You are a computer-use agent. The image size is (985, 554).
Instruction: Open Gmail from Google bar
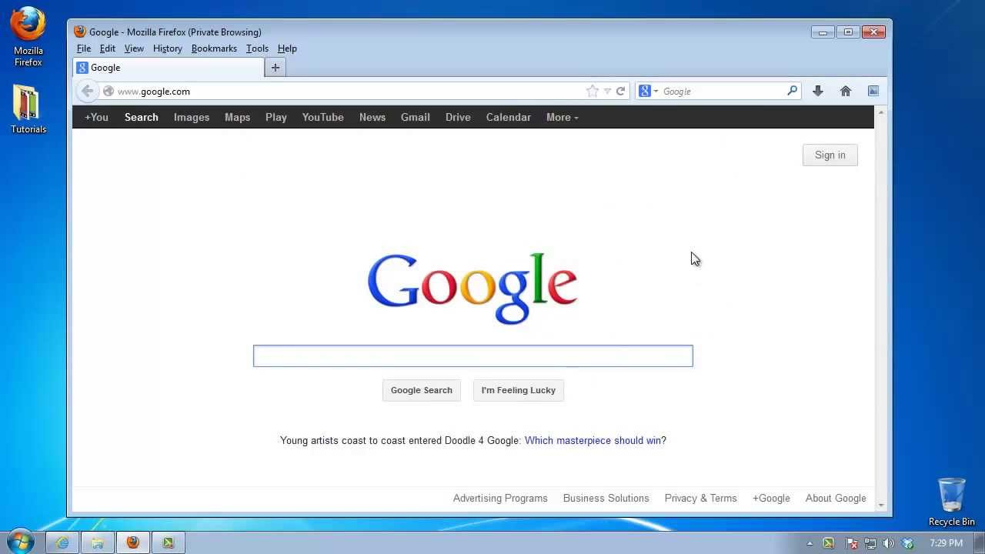click(416, 117)
